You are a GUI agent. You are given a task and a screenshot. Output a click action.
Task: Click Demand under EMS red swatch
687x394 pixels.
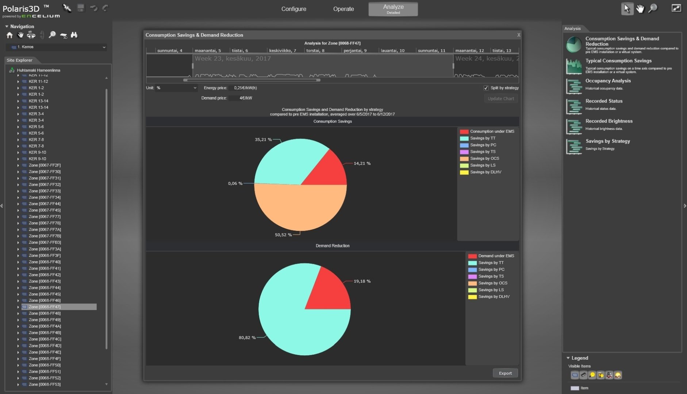pyautogui.click(x=472, y=256)
